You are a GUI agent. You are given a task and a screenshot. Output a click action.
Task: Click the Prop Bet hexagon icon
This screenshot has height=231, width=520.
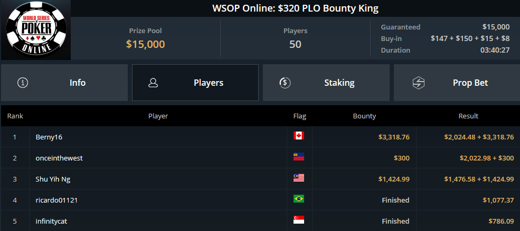point(419,83)
